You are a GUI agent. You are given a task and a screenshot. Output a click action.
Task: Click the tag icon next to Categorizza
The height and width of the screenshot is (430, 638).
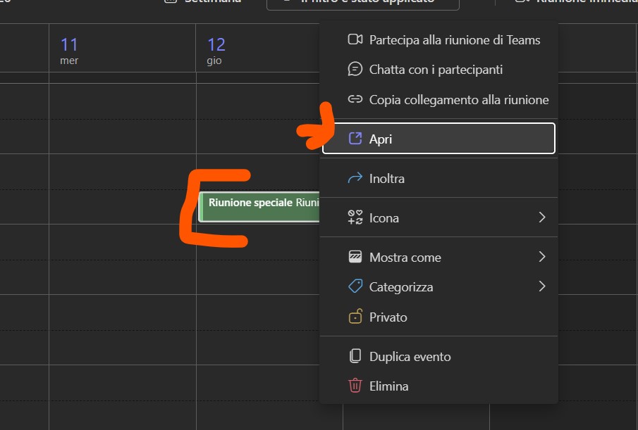[355, 286]
